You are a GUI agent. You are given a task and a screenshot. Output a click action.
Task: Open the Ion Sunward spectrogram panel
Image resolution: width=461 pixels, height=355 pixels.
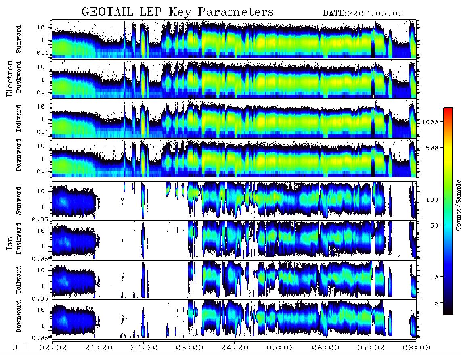pyautogui.click(x=234, y=201)
